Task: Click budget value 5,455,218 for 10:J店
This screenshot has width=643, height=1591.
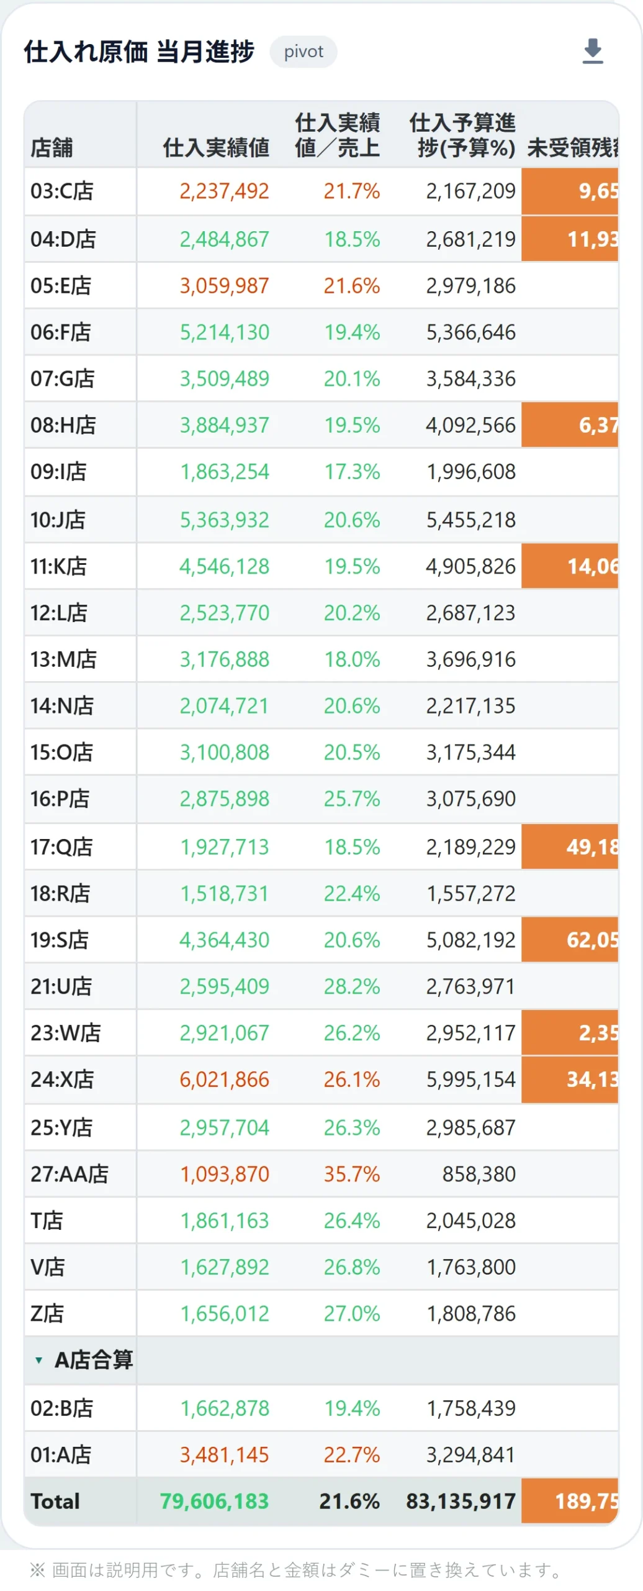Action: (x=470, y=519)
